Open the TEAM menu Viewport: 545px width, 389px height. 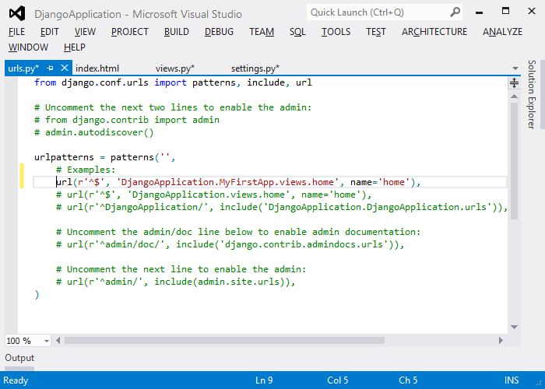point(262,32)
